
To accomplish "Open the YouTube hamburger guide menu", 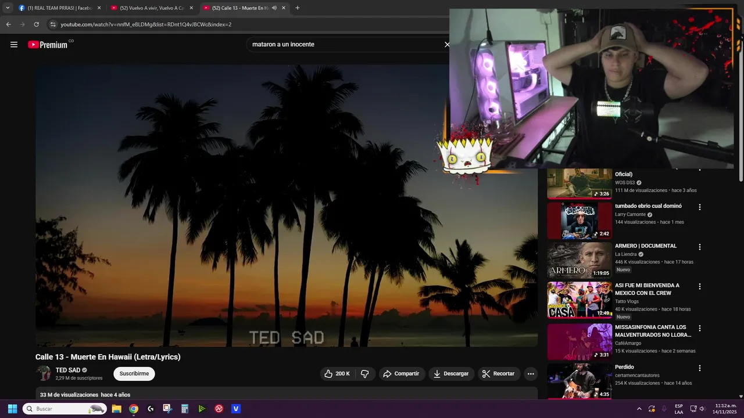I will coord(14,44).
